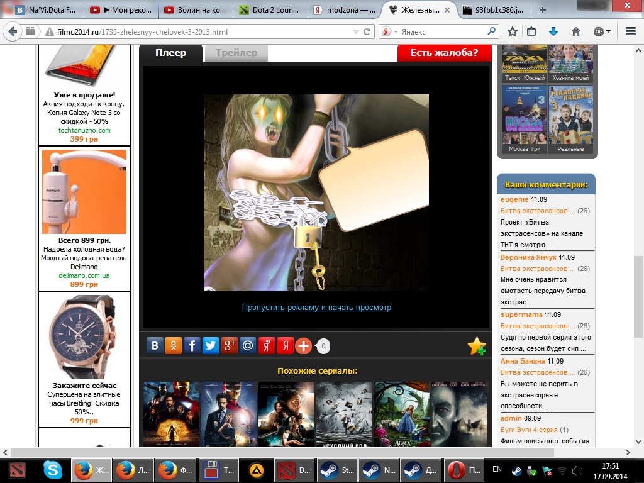Add the film to favorites with the star
The height and width of the screenshot is (483, 644).
coord(477,346)
